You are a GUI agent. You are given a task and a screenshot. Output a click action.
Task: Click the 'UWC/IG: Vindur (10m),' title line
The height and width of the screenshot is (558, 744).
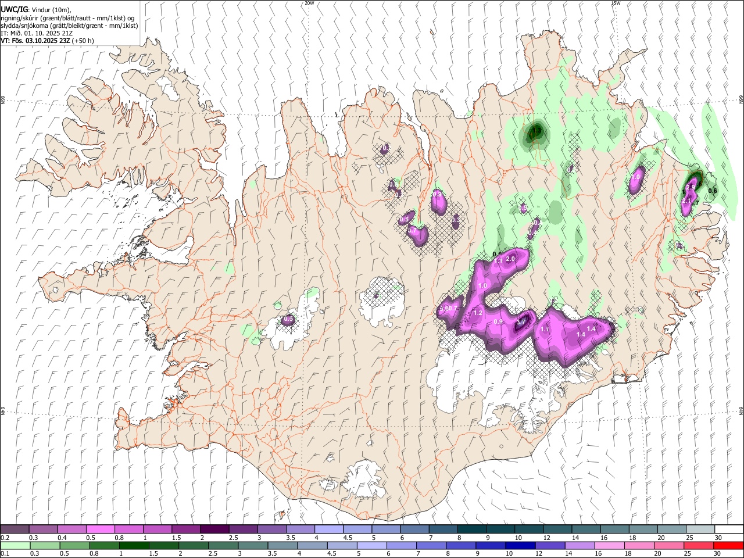(35, 10)
